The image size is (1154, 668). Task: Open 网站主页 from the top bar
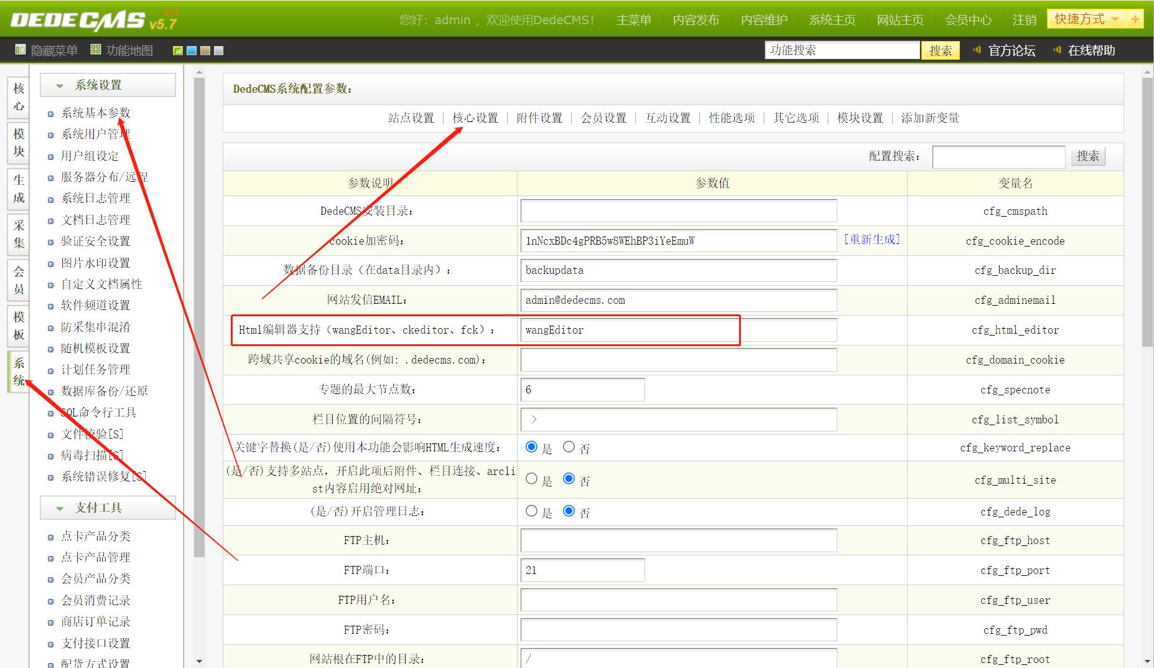click(x=900, y=20)
